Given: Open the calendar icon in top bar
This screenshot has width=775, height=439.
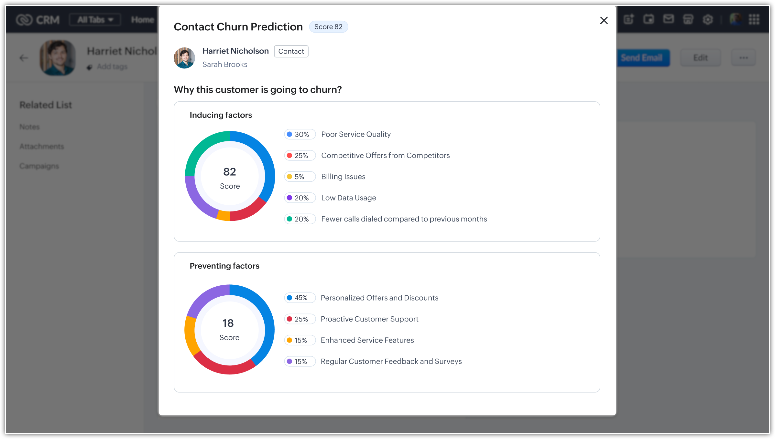Looking at the screenshot, I should (648, 19).
